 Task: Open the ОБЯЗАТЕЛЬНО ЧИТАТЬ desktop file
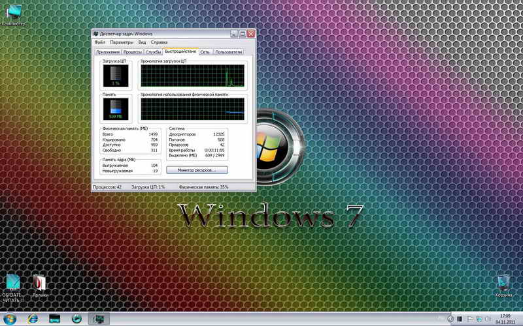(x=12, y=288)
